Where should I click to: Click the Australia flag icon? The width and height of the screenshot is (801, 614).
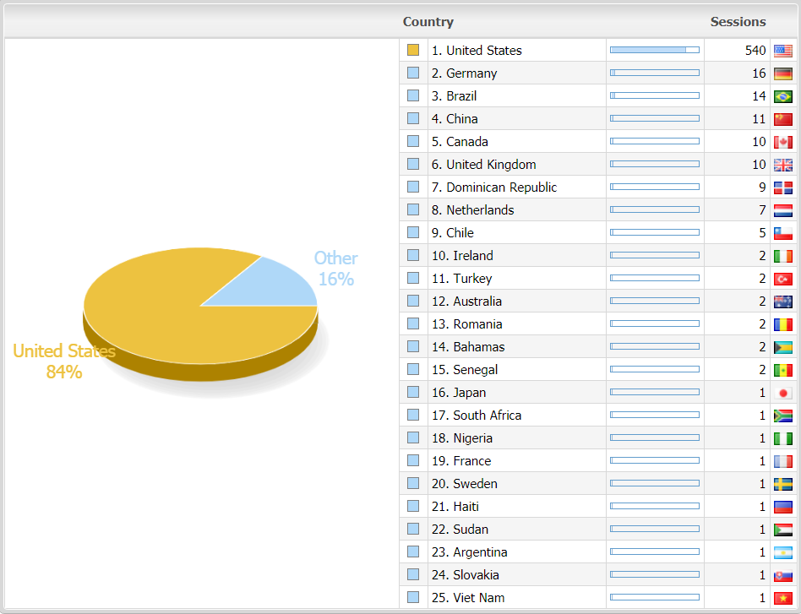pyautogui.click(x=782, y=302)
